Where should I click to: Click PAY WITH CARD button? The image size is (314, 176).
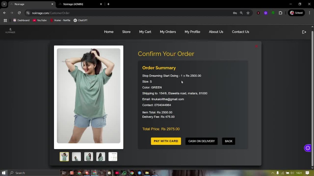(166, 141)
